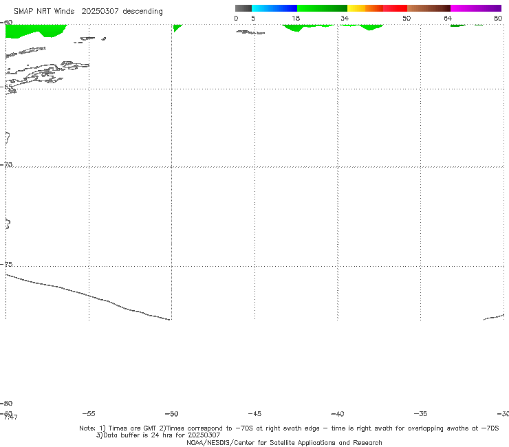The height and width of the screenshot is (447, 509).
Task: Click the latitude label '-65'
Action: coord(6,87)
